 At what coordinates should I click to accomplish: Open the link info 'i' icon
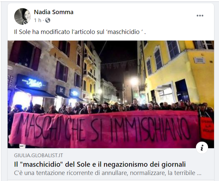[202, 148]
